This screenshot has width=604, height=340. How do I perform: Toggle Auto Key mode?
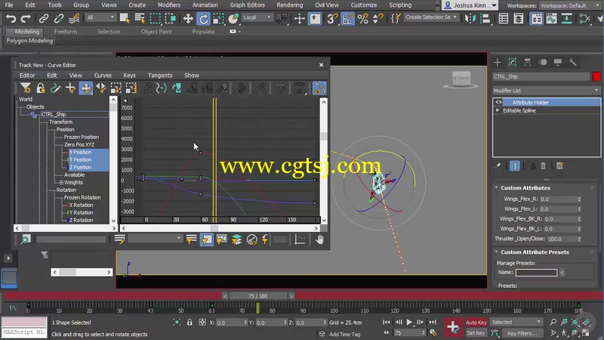pyautogui.click(x=476, y=323)
